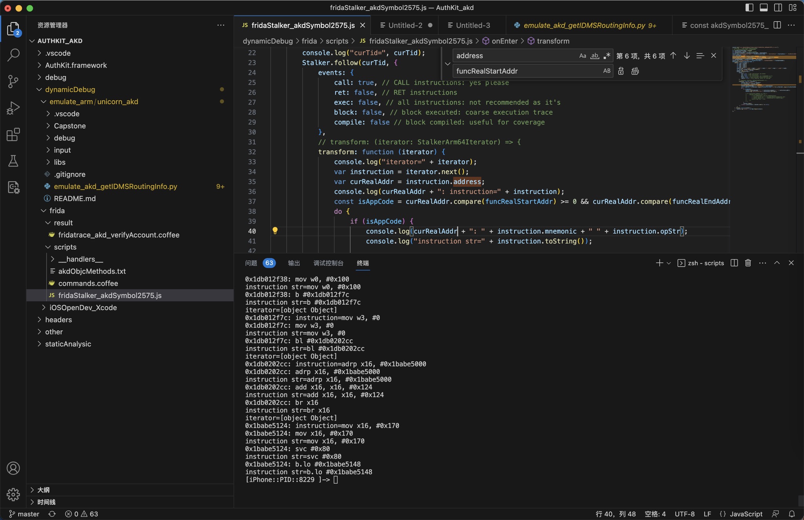The height and width of the screenshot is (520, 804).
Task: Open Source Control view in activity bar
Action: [x=13, y=81]
